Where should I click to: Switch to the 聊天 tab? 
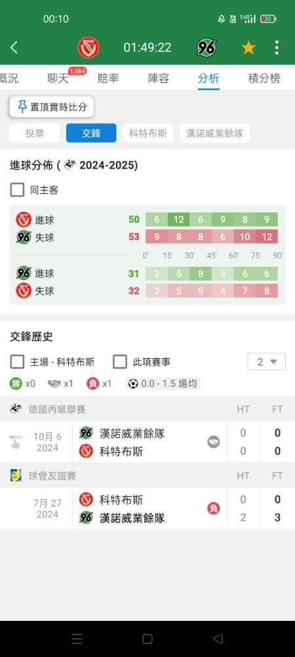tap(58, 78)
